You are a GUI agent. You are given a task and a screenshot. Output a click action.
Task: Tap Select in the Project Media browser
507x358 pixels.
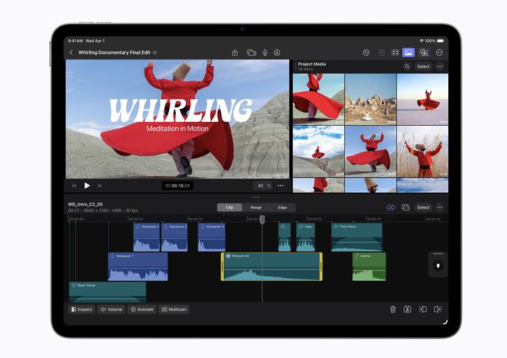coord(423,66)
